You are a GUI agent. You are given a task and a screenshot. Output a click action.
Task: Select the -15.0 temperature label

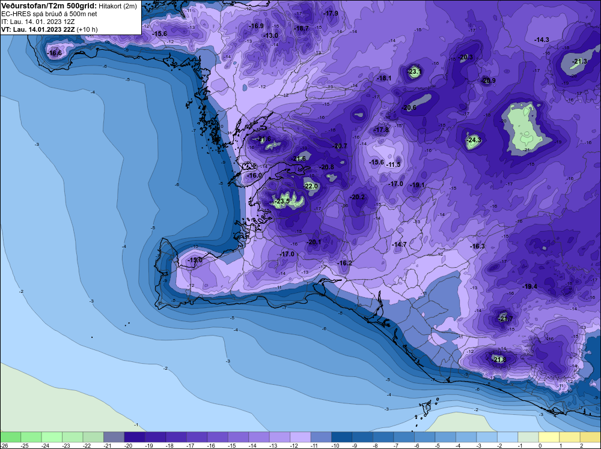coord(195,260)
